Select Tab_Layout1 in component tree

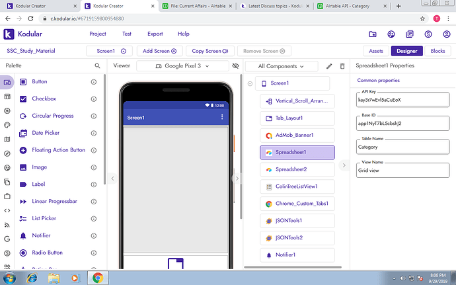click(297, 118)
